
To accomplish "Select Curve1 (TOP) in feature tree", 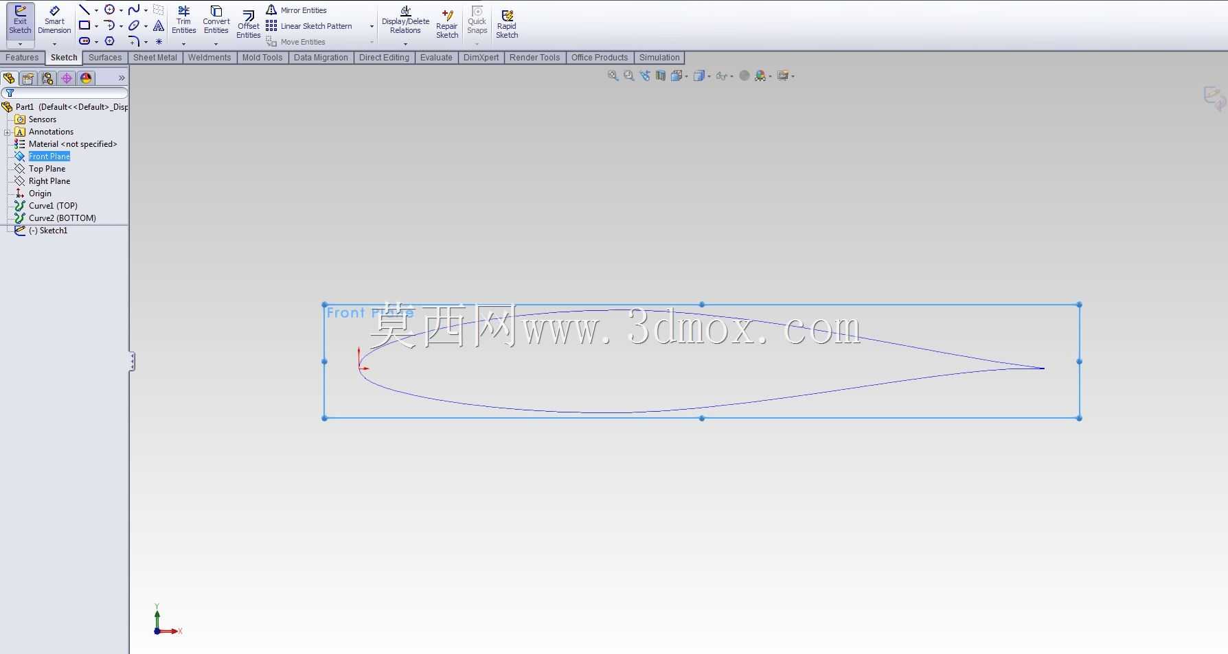I will [x=53, y=206].
